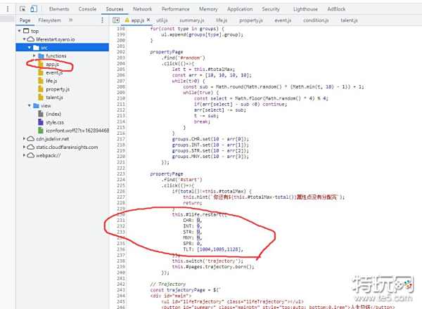Click the SPR value on line 235
Screen dimensions: 422x309
[199, 244]
